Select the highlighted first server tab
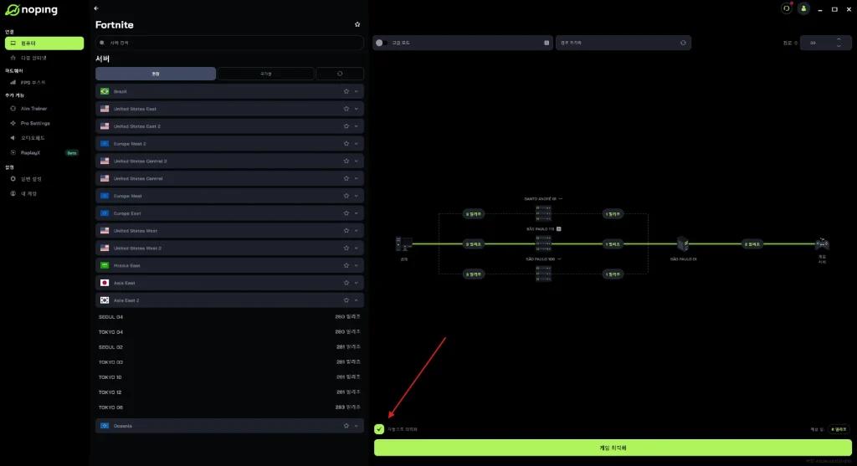This screenshot has height=466, width=857. click(156, 74)
